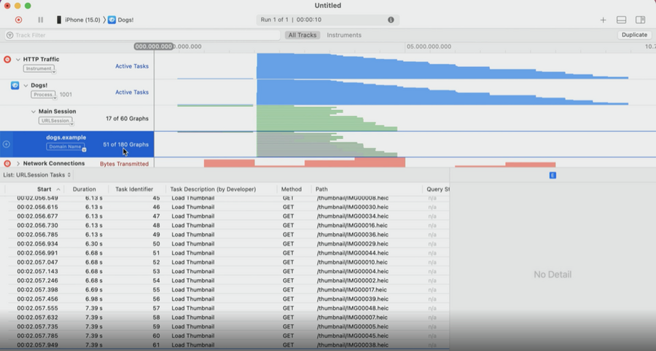
Task: Expand the Network Connections track
Action: (x=18, y=163)
